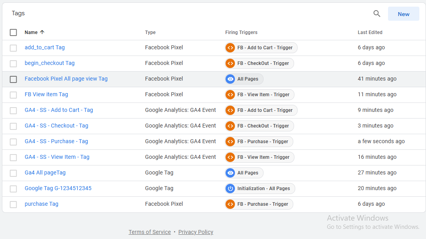The height and width of the screenshot is (239, 426).
Task: Select the Facebook Pixel All page view checkbox
Action: coord(13,79)
